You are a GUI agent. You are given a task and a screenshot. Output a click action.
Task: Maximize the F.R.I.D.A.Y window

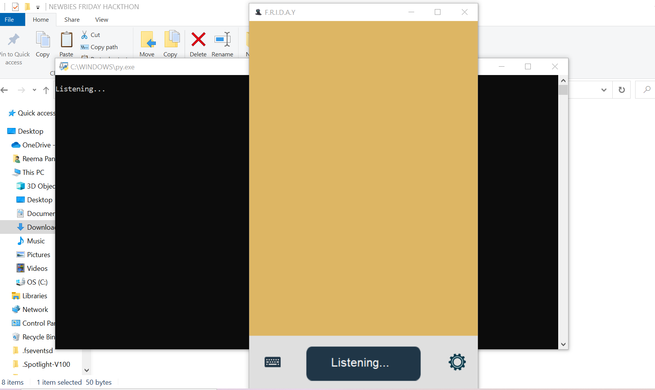pyautogui.click(x=437, y=12)
